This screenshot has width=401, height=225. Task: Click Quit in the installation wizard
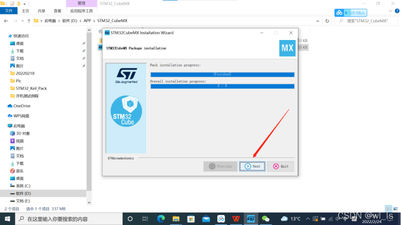(x=281, y=166)
